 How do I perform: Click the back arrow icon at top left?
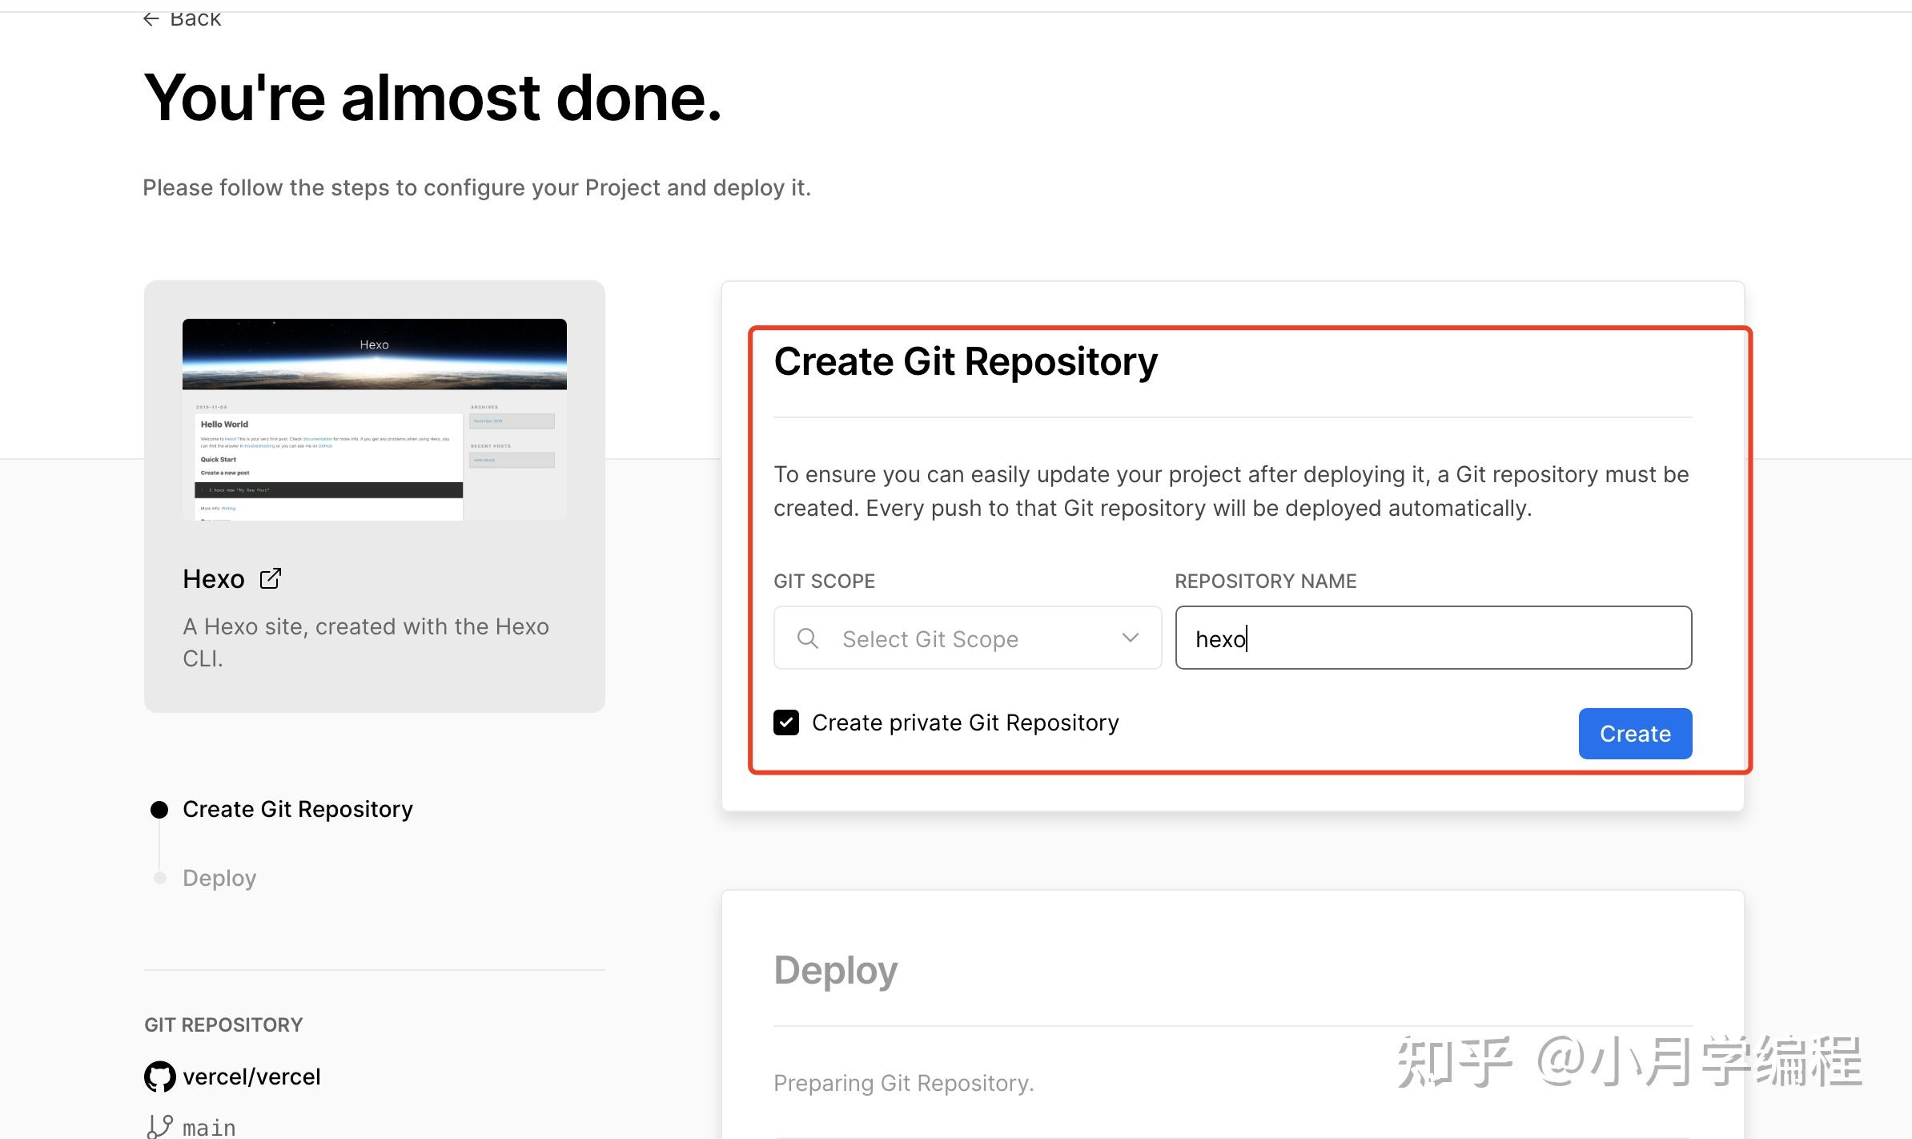[x=151, y=18]
